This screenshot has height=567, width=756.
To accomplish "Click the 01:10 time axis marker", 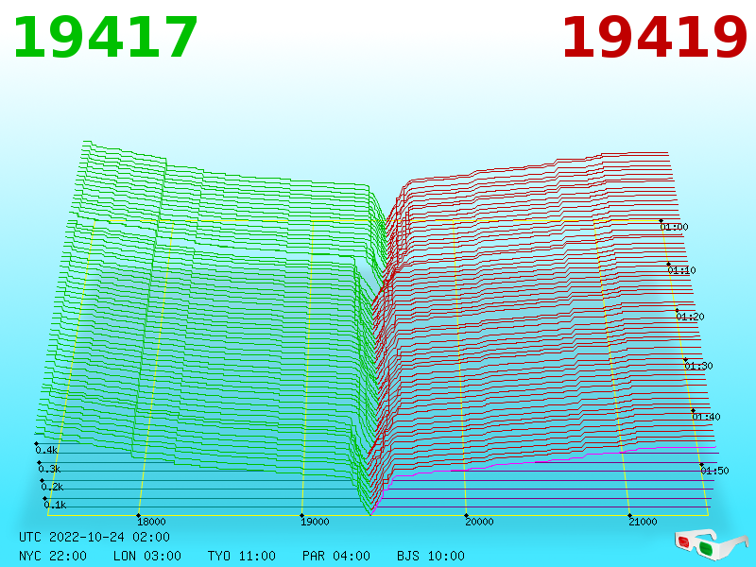I will [x=681, y=270].
